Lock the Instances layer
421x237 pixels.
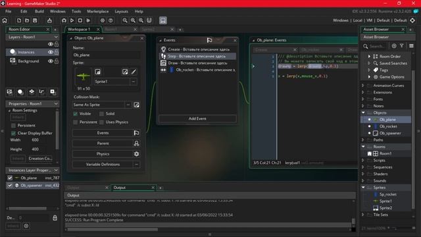coord(57,52)
